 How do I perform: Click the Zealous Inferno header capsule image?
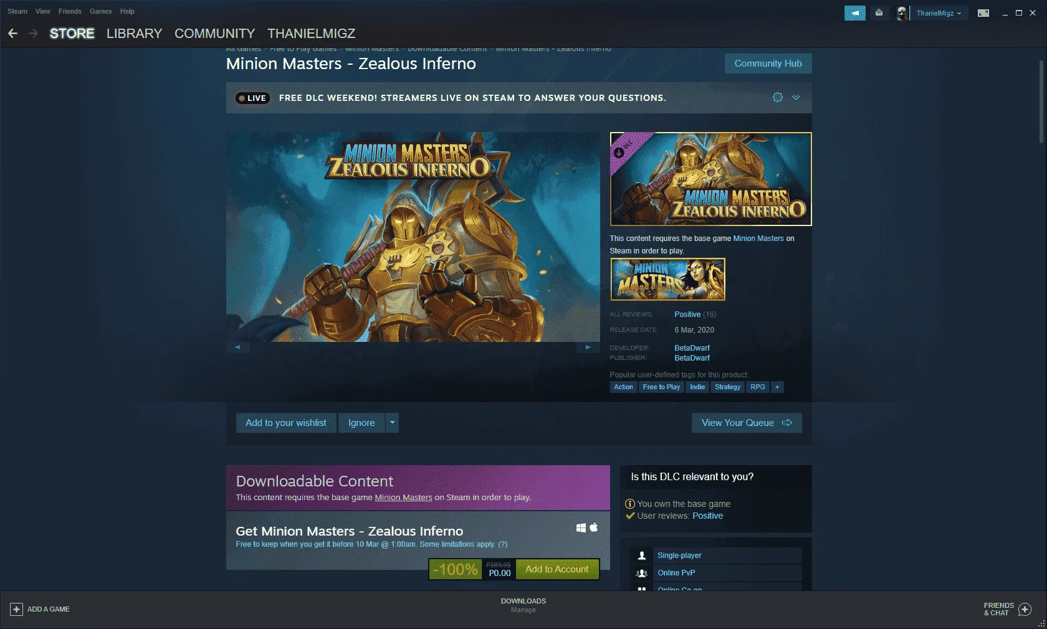(x=710, y=179)
